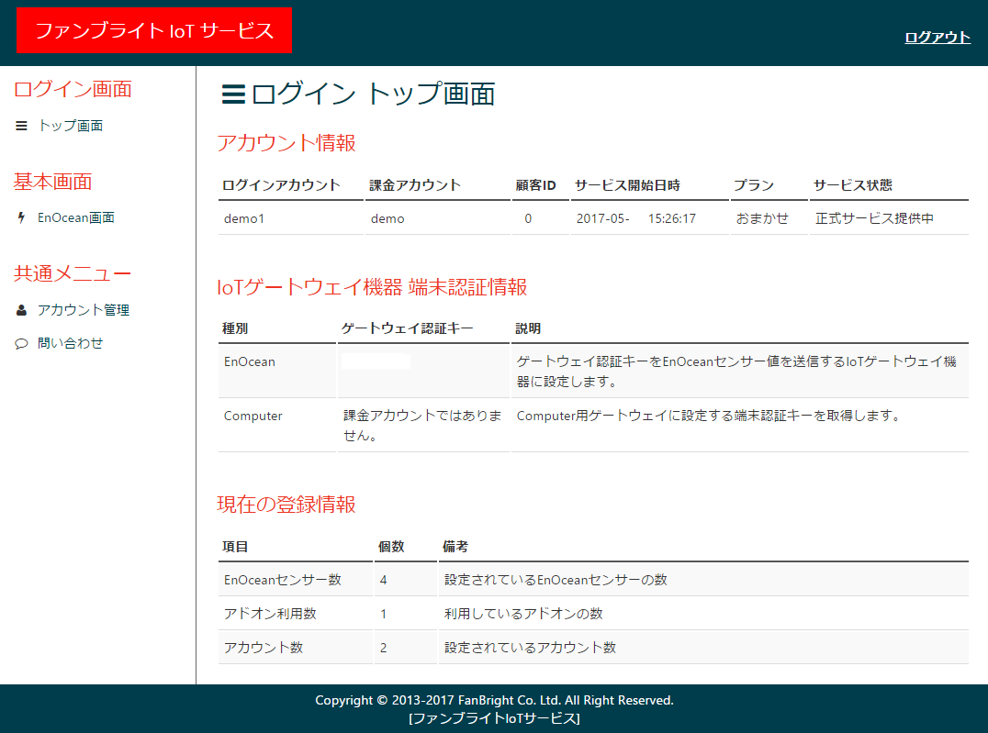Click the [ファンブライトIoTサービス] footer text

(495, 718)
